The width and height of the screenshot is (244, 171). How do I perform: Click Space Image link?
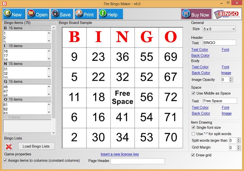tap(227, 113)
